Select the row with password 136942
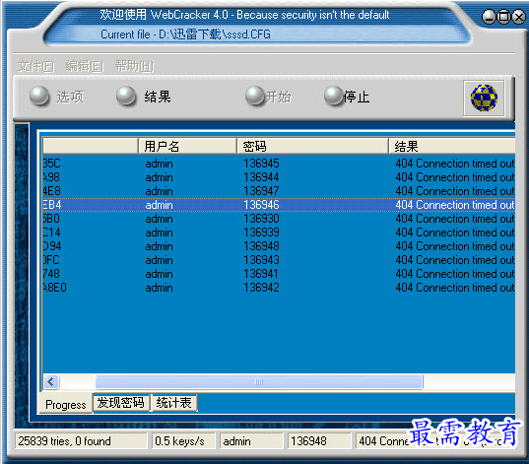The height and width of the screenshot is (464, 529). click(x=279, y=288)
